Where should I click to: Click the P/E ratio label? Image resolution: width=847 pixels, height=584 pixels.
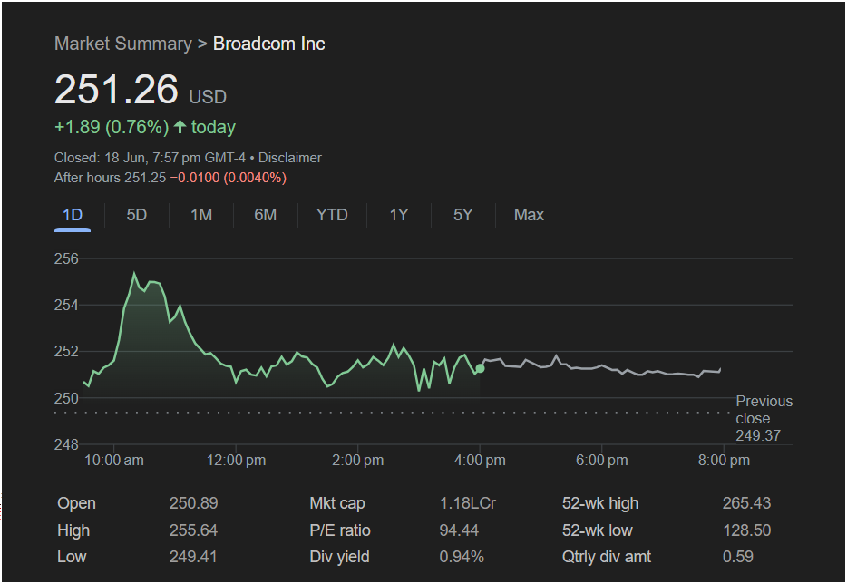point(340,530)
